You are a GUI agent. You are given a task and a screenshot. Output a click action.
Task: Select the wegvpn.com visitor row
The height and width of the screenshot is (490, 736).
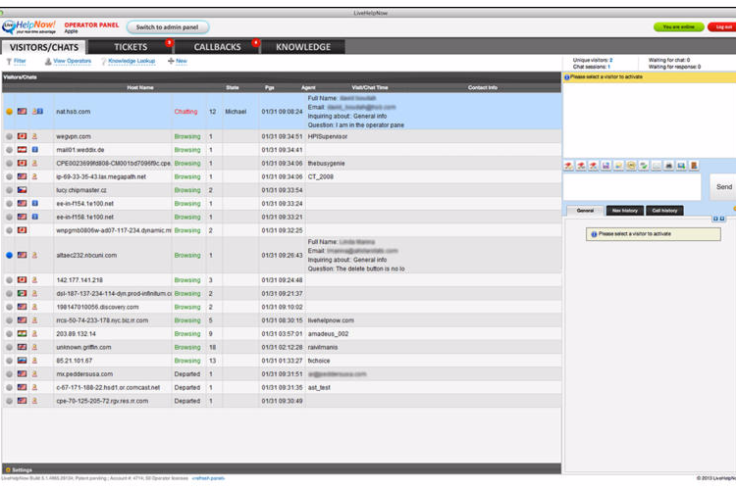[x=282, y=136]
